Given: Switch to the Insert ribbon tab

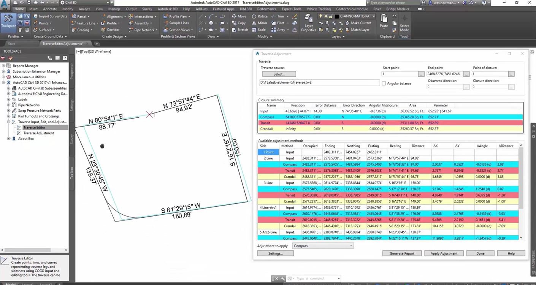Looking at the screenshot, I should 33,9.
